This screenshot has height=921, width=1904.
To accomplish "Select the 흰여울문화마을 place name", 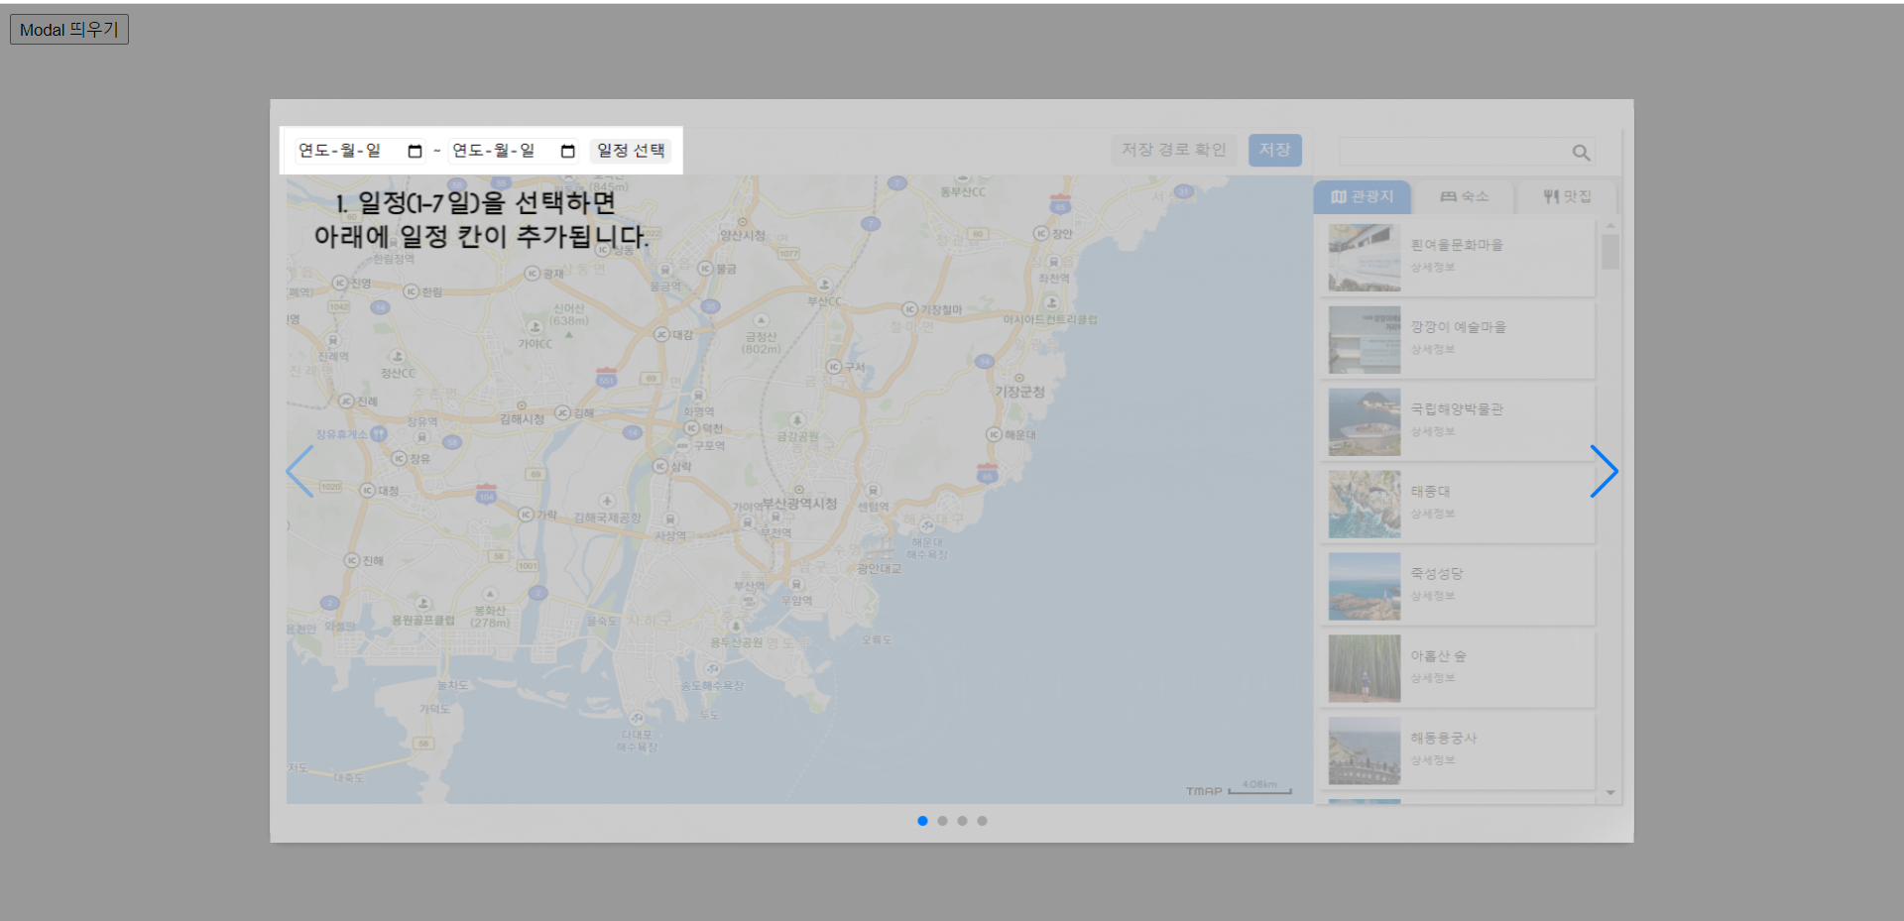I will (1457, 245).
